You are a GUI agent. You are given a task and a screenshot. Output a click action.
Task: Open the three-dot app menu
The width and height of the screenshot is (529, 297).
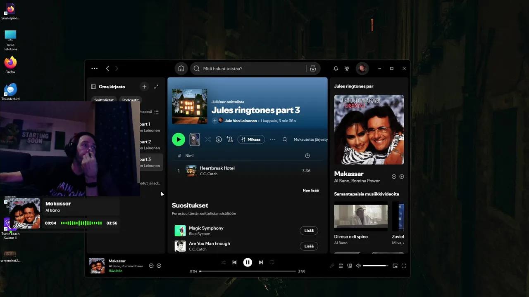point(94,68)
